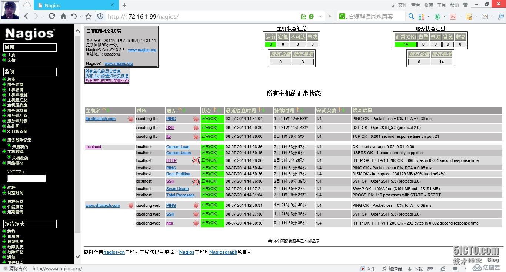Click the share icon in address bar
The width and height of the screenshot is (506, 272).
coord(304,16)
